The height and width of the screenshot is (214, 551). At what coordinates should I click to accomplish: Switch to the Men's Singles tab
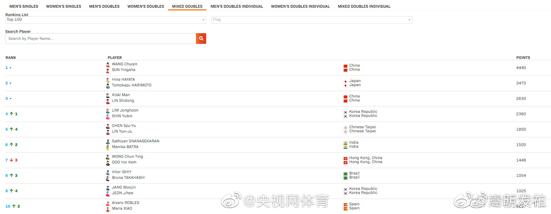pyautogui.click(x=24, y=6)
